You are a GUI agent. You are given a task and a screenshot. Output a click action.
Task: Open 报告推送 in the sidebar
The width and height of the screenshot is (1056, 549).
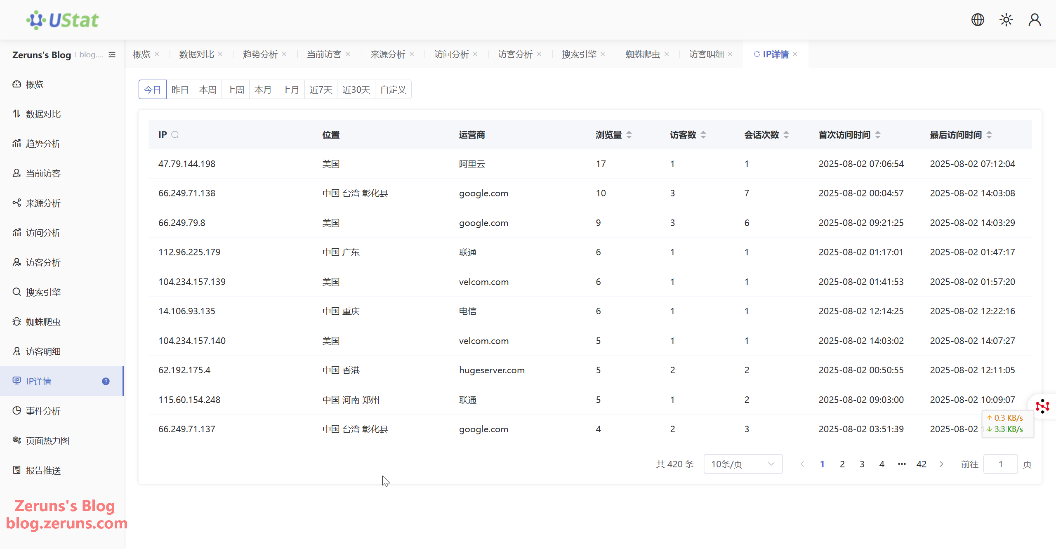pyautogui.click(x=62, y=471)
